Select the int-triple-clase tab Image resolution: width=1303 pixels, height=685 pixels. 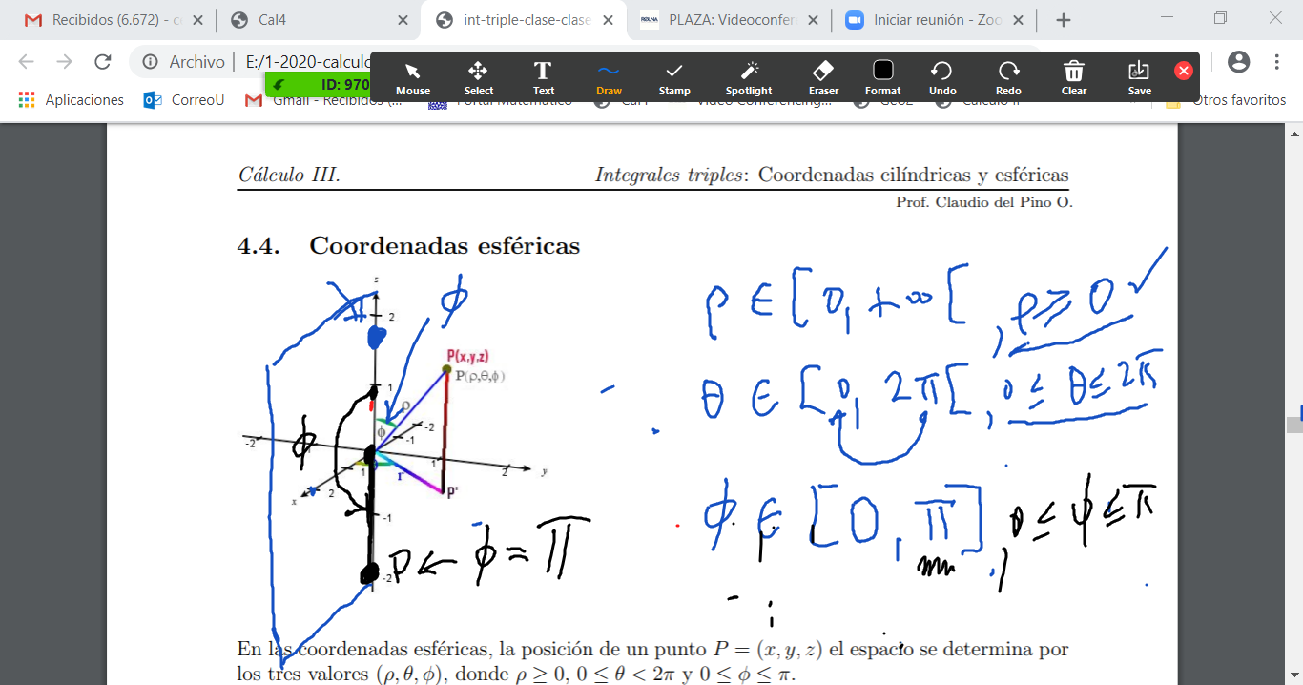point(524,20)
